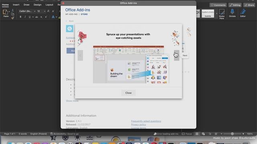Screen dimensions: 257x144
Task: Switch to Draft view icon
Action: pos(216,134)
